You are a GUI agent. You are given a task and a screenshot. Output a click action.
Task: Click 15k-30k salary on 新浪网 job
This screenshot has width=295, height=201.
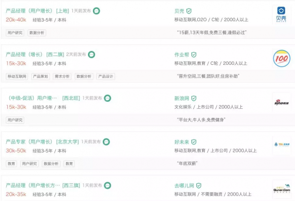click(16, 107)
